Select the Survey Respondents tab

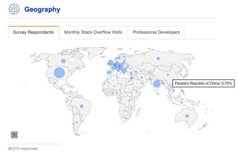pos(33,32)
